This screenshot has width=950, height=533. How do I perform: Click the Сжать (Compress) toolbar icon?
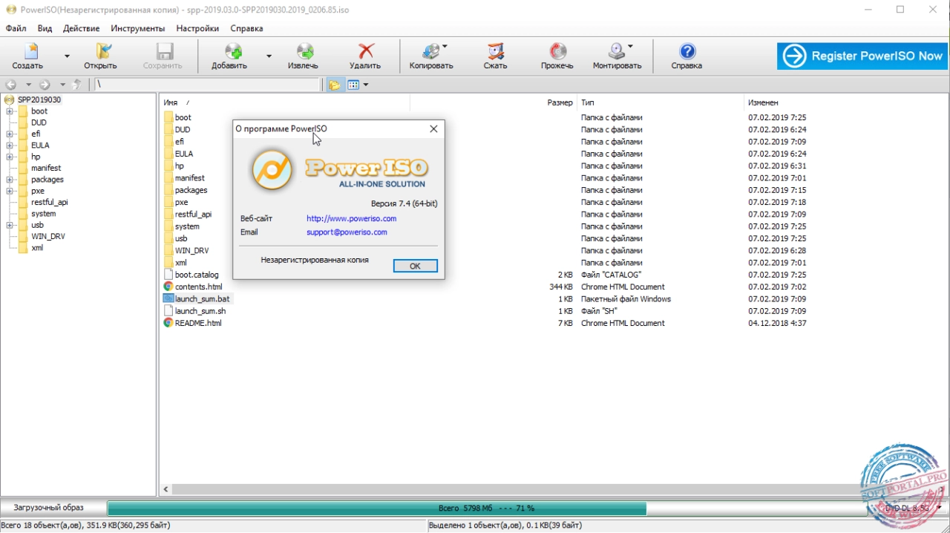[495, 56]
